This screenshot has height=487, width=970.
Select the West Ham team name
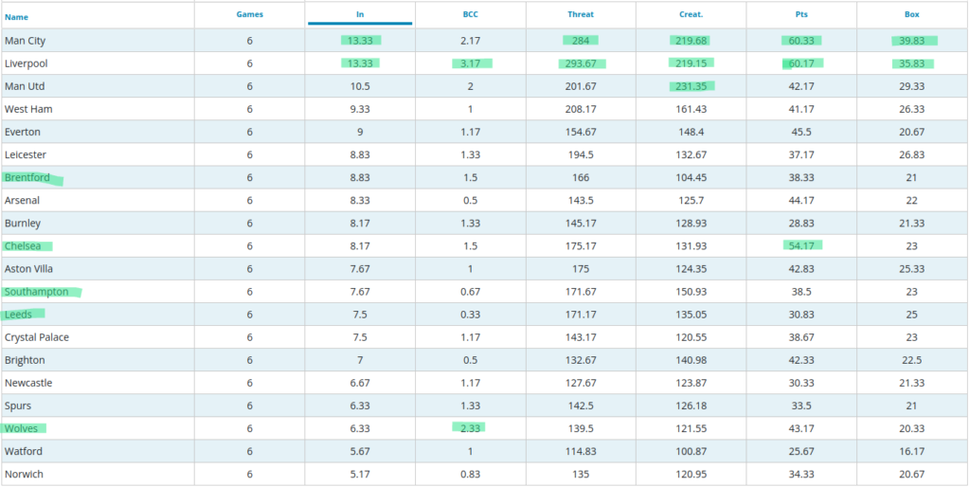(28, 110)
